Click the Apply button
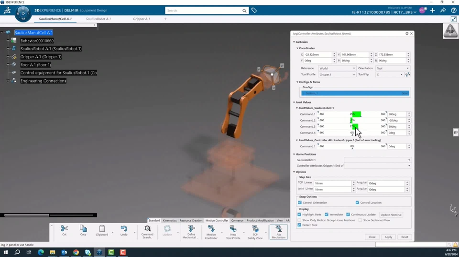459x257 pixels. pos(388,237)
